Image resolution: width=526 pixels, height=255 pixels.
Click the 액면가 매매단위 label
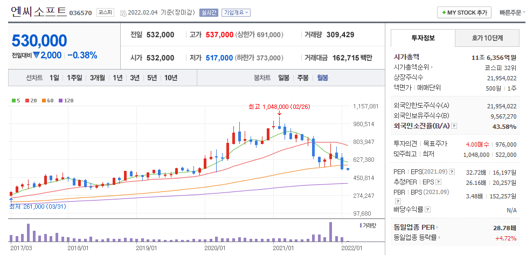pos(417,88)
